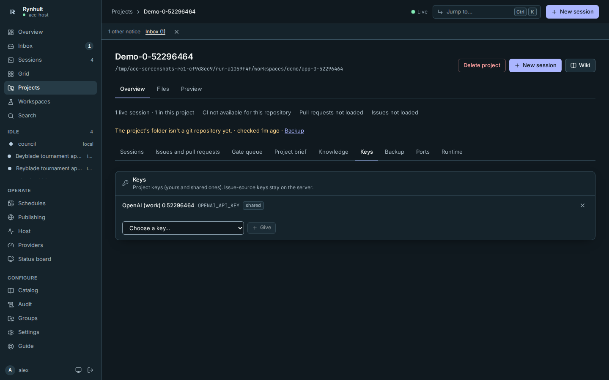
Task: Click the Jump to search field
Action: point(486,12)
